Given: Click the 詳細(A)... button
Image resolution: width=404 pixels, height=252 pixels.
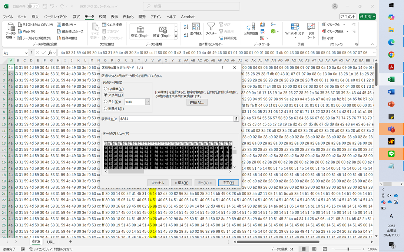Looking at the screenshot, I should (197, 103).
